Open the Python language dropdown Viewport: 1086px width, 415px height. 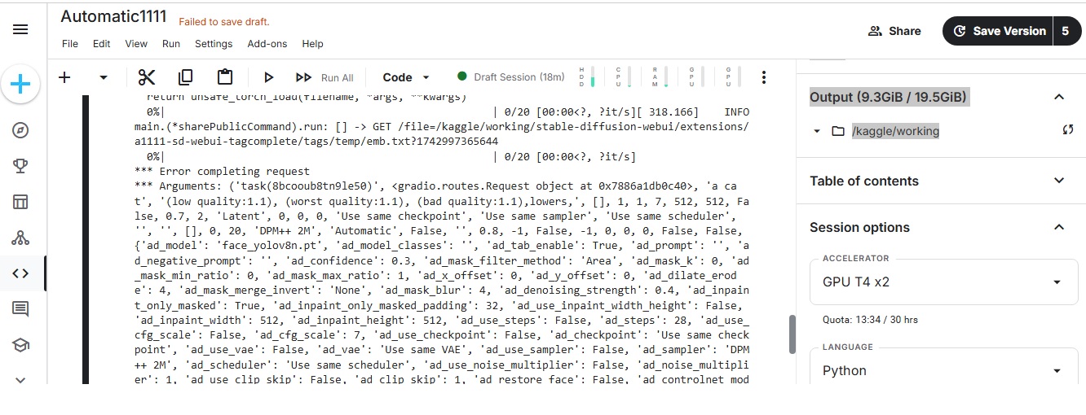click(946, 370)
